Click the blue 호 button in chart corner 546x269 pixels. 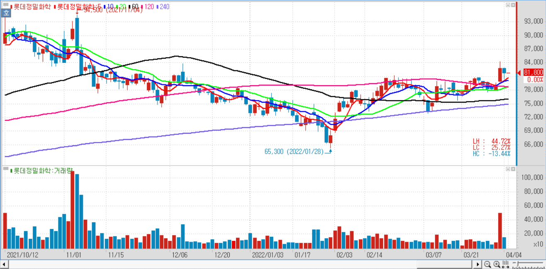pos(6,13)
